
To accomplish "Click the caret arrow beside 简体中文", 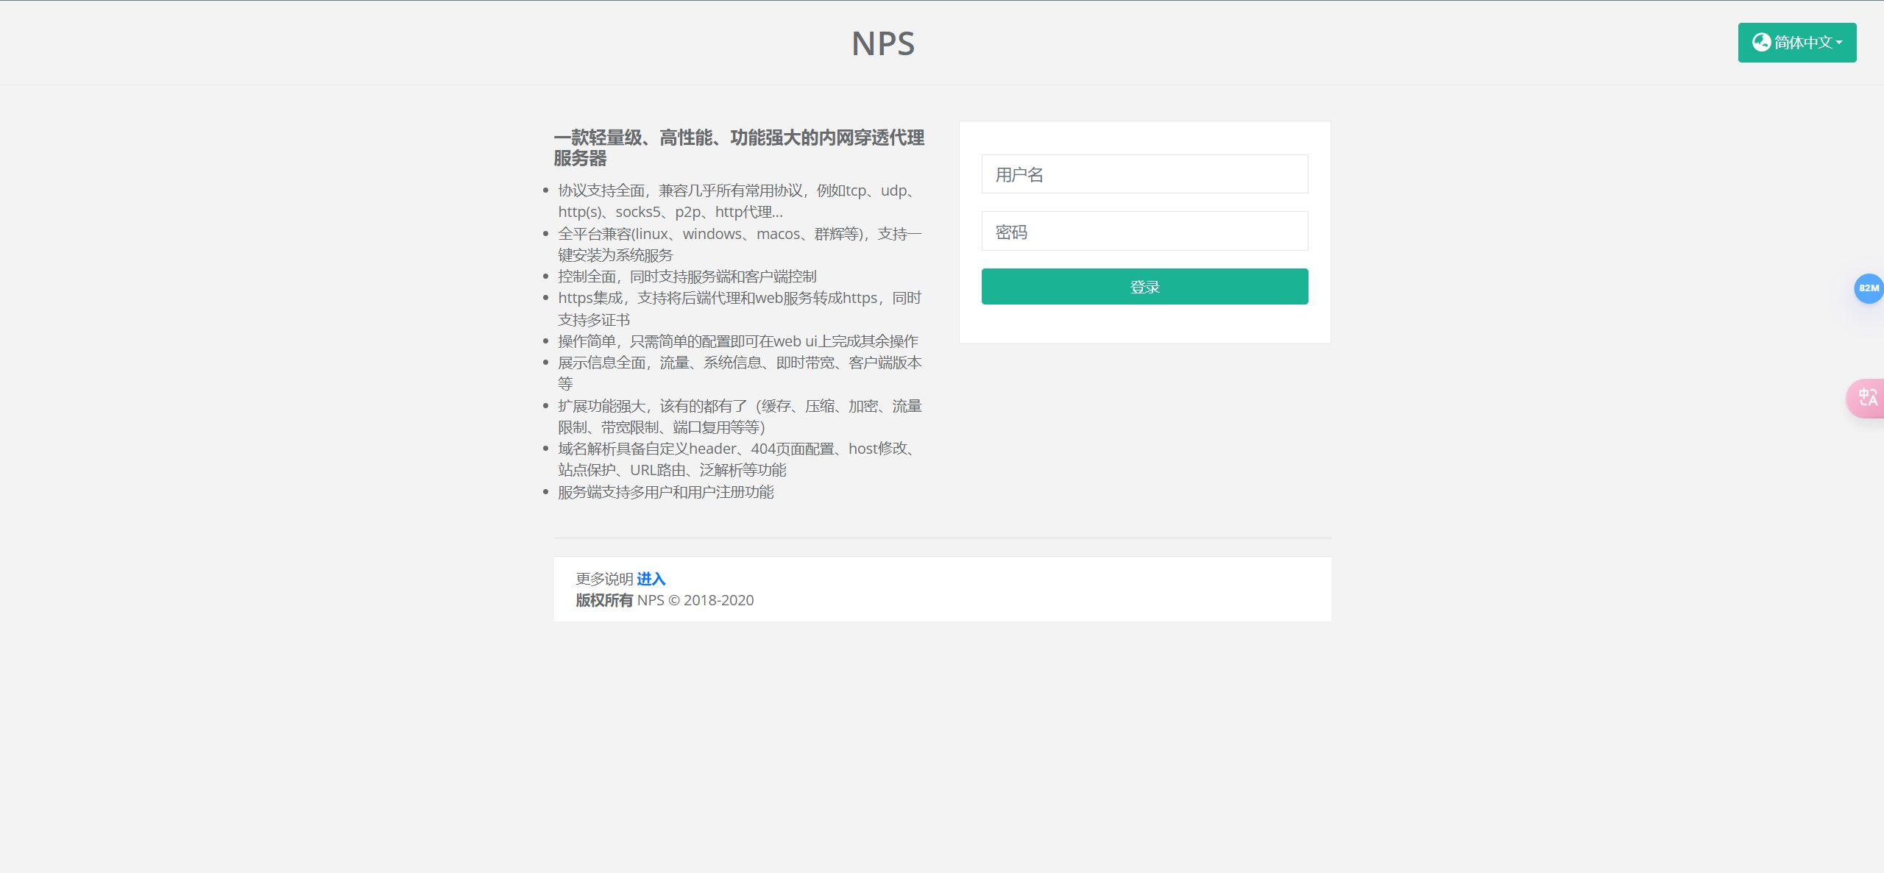I will coord(1839,43).
